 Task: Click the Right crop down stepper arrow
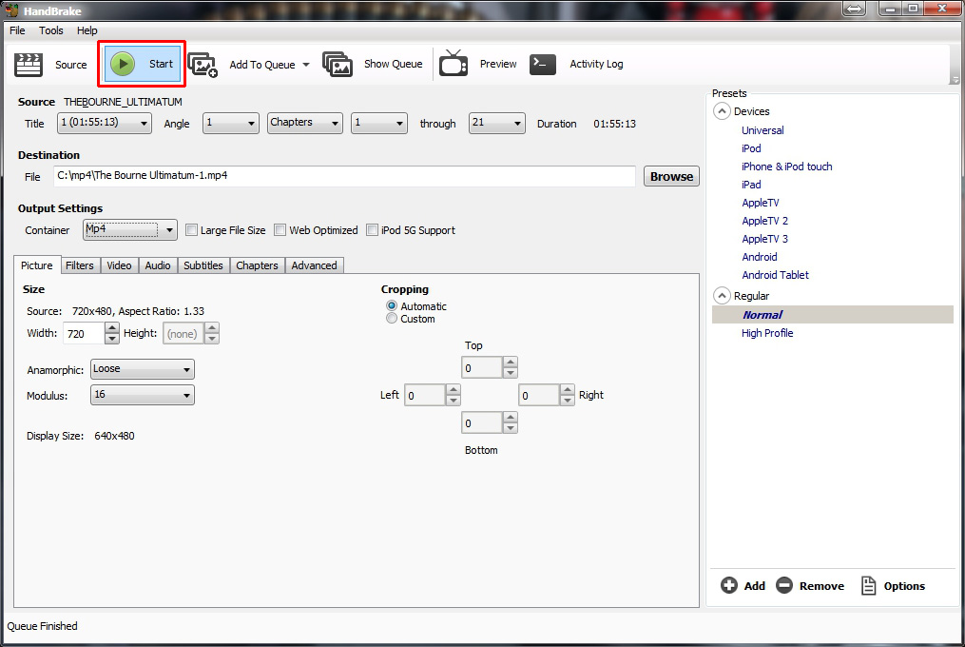568,401
